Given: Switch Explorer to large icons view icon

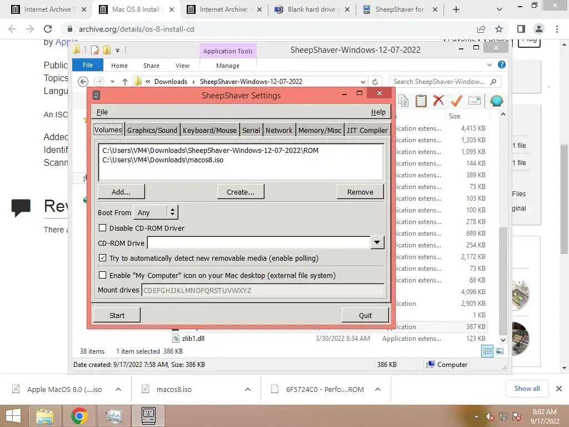Looking at the screenshot, I should [500, 351].
